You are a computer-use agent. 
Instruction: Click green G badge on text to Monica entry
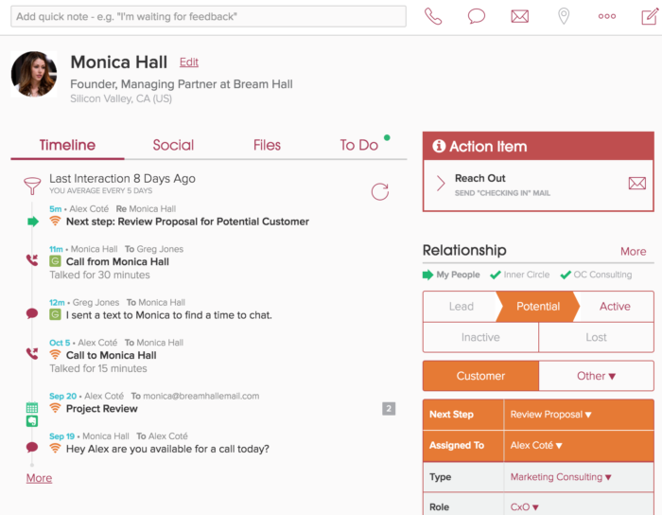(55, 314)
